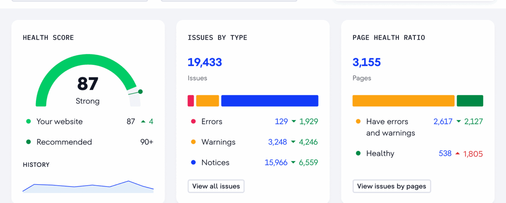This screenshot has width=506, height=203.
Task: Click the notices decrease of 6,559
Action: click(305, 162)
